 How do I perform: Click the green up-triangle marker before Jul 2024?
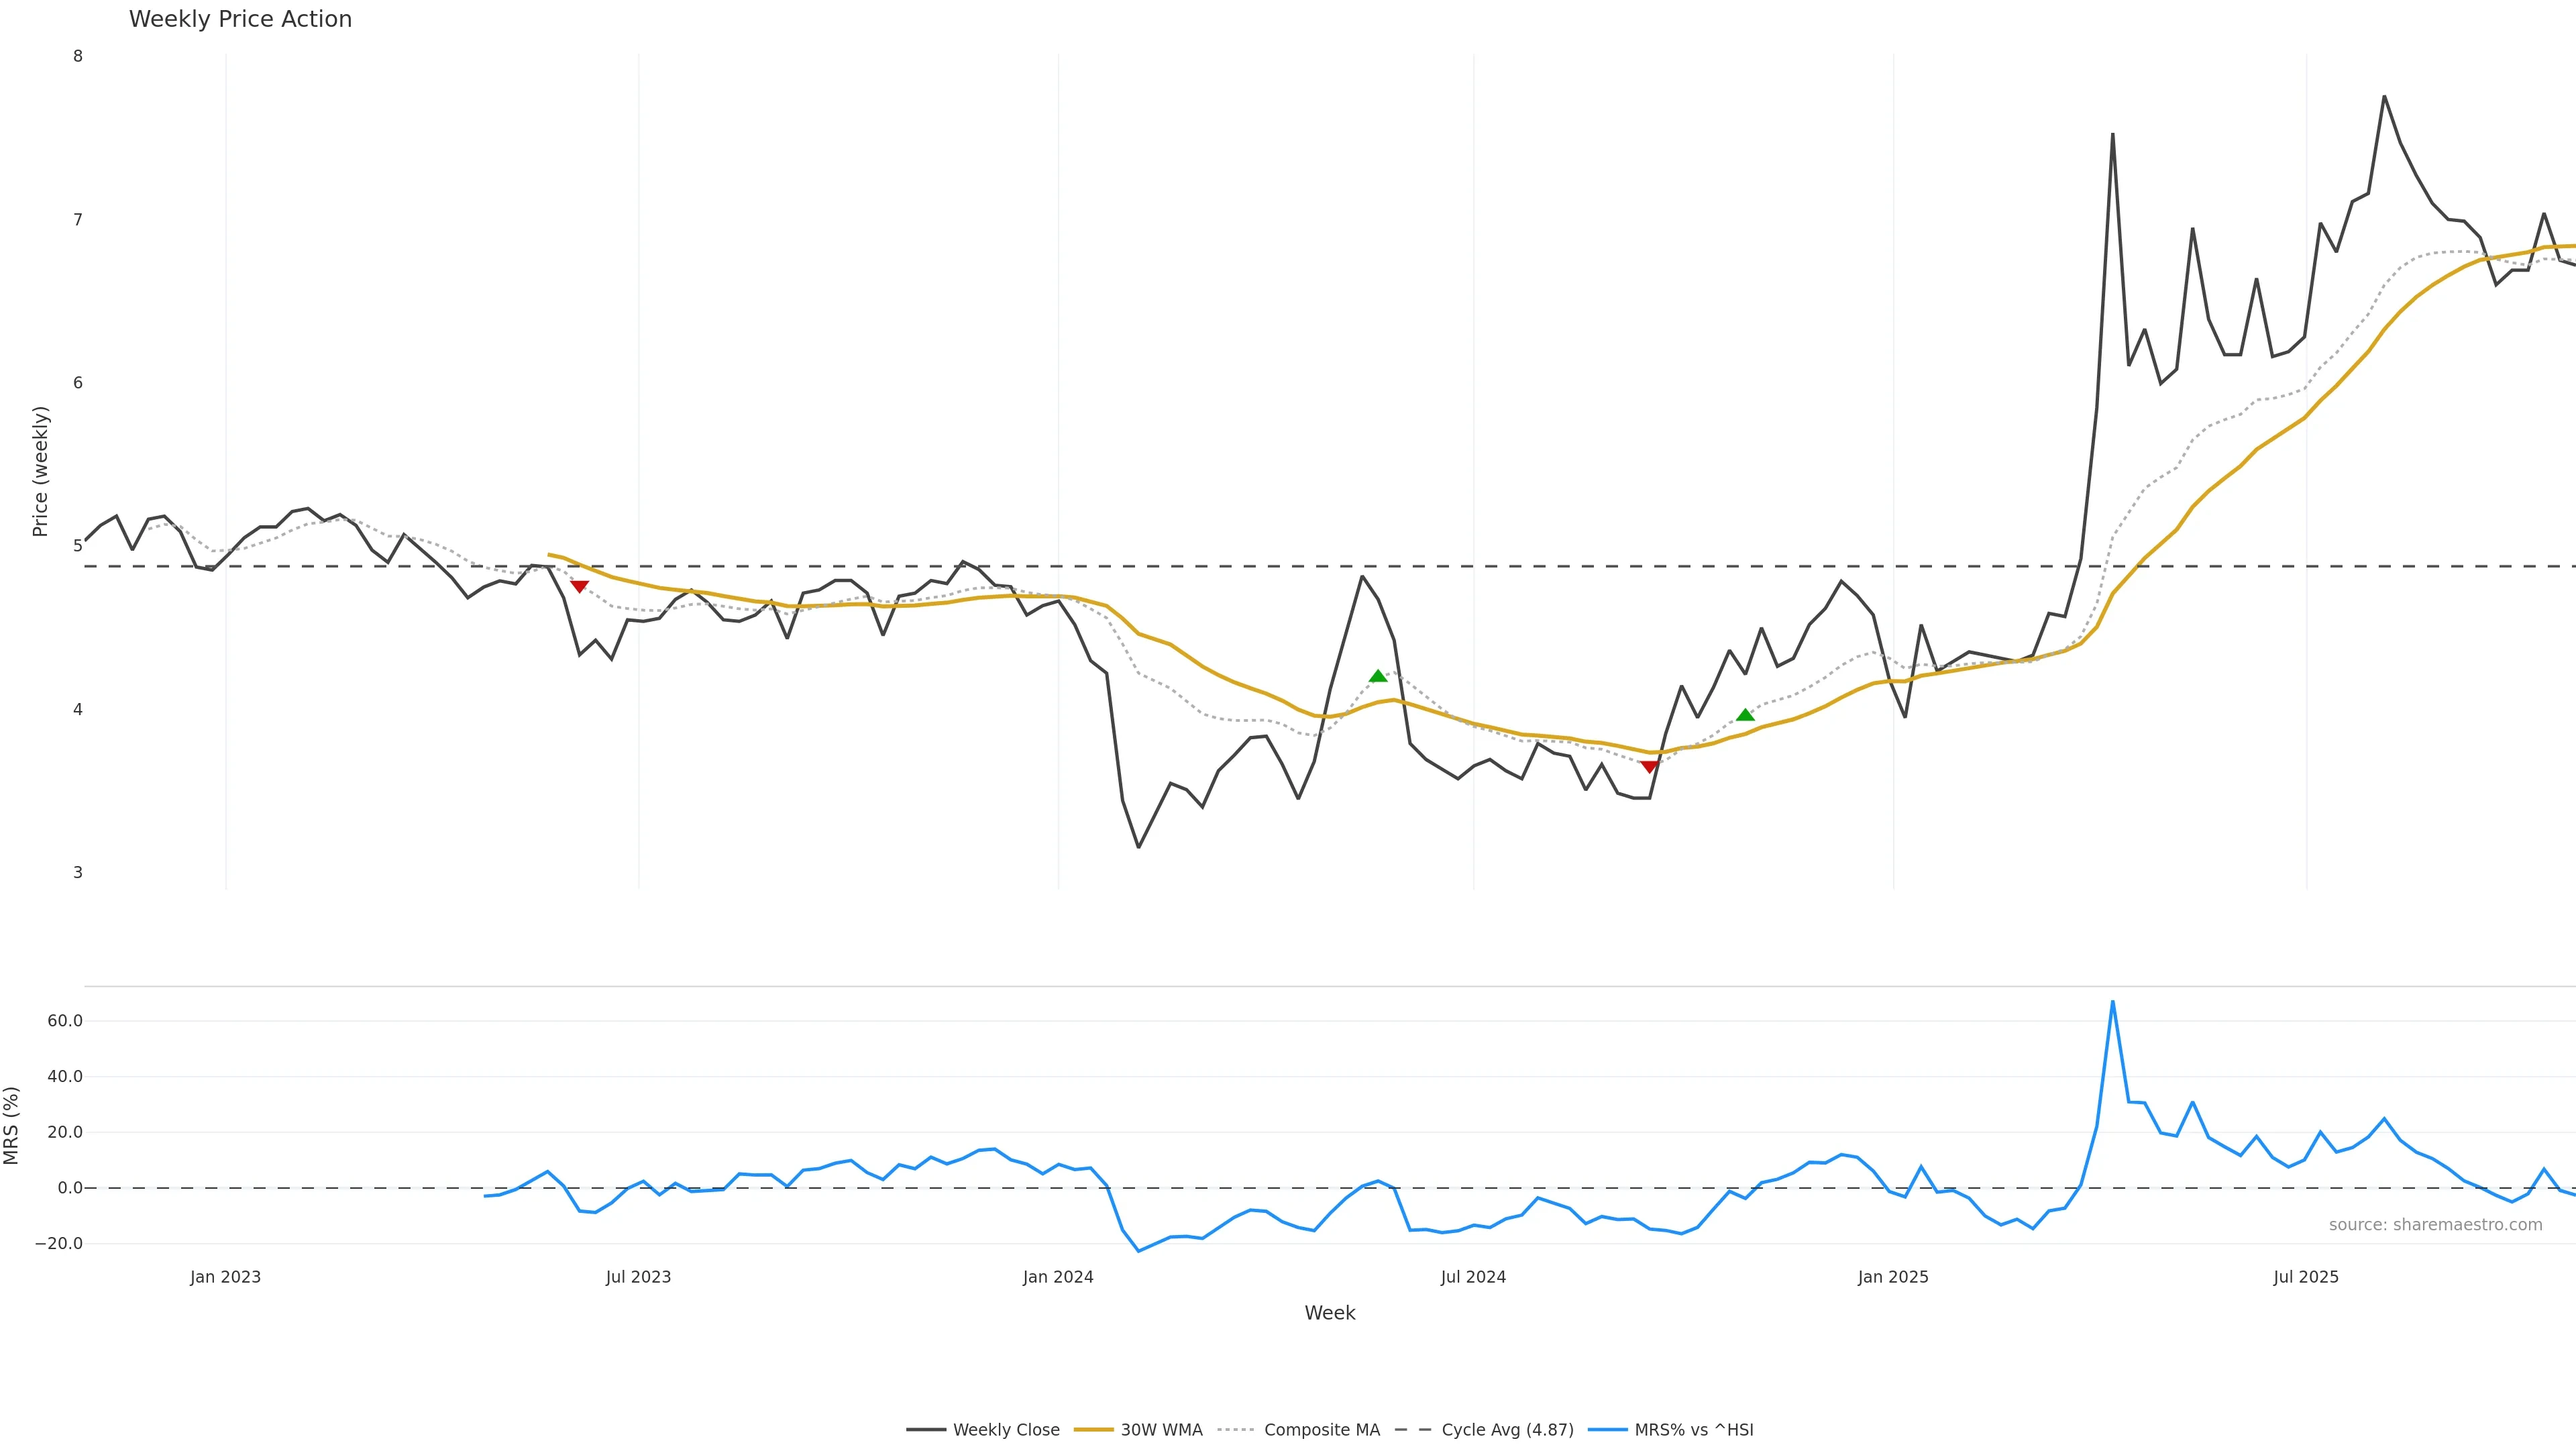(x=1378, y=676)
